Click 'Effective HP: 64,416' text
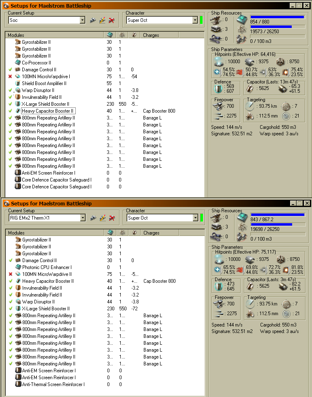The width and height of the screenshot is (312, 397). coord(254,54)
